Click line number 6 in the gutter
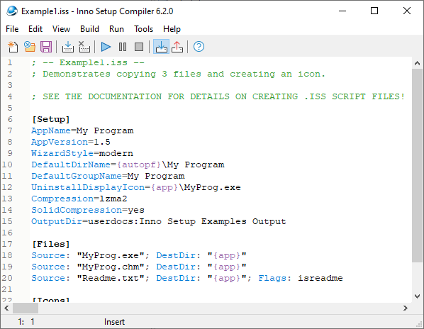Viewport: 424px width, 329px height. (10, 119)
